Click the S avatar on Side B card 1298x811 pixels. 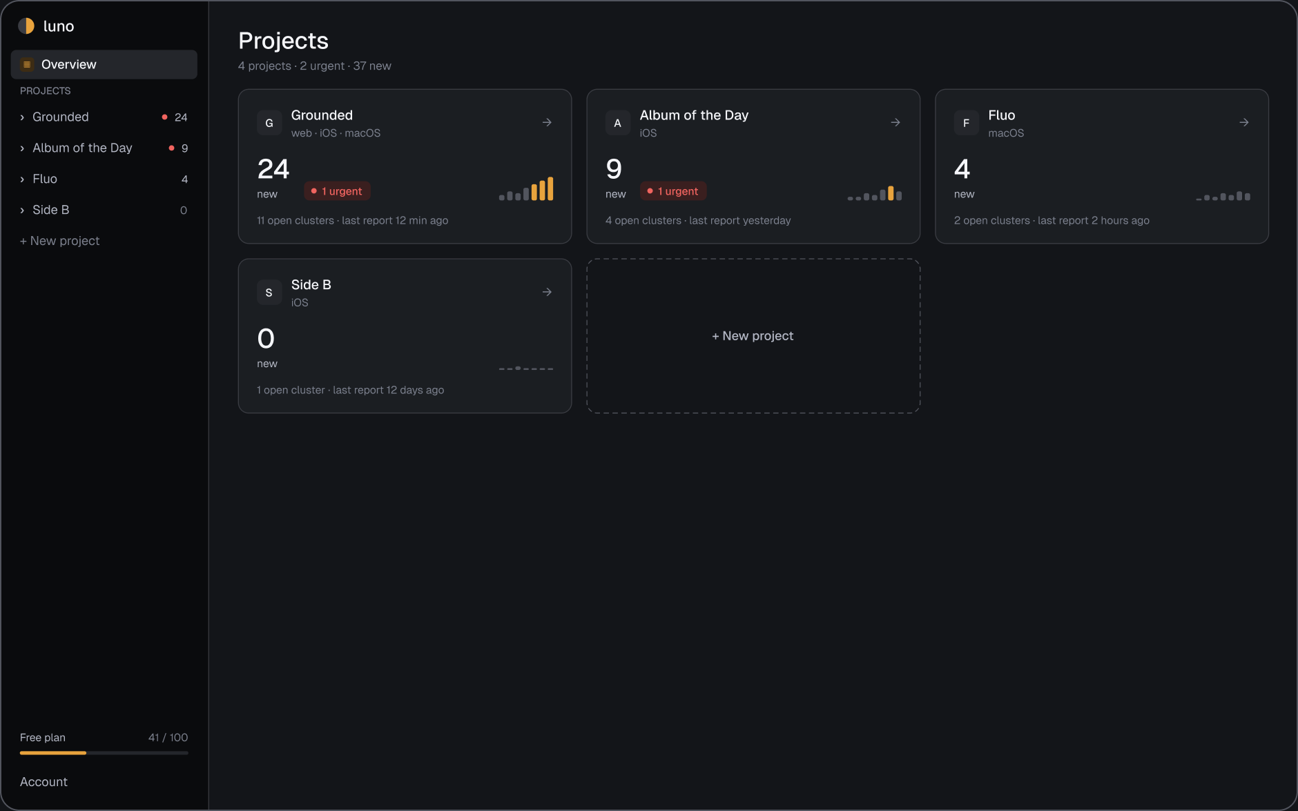click(269, 293)
